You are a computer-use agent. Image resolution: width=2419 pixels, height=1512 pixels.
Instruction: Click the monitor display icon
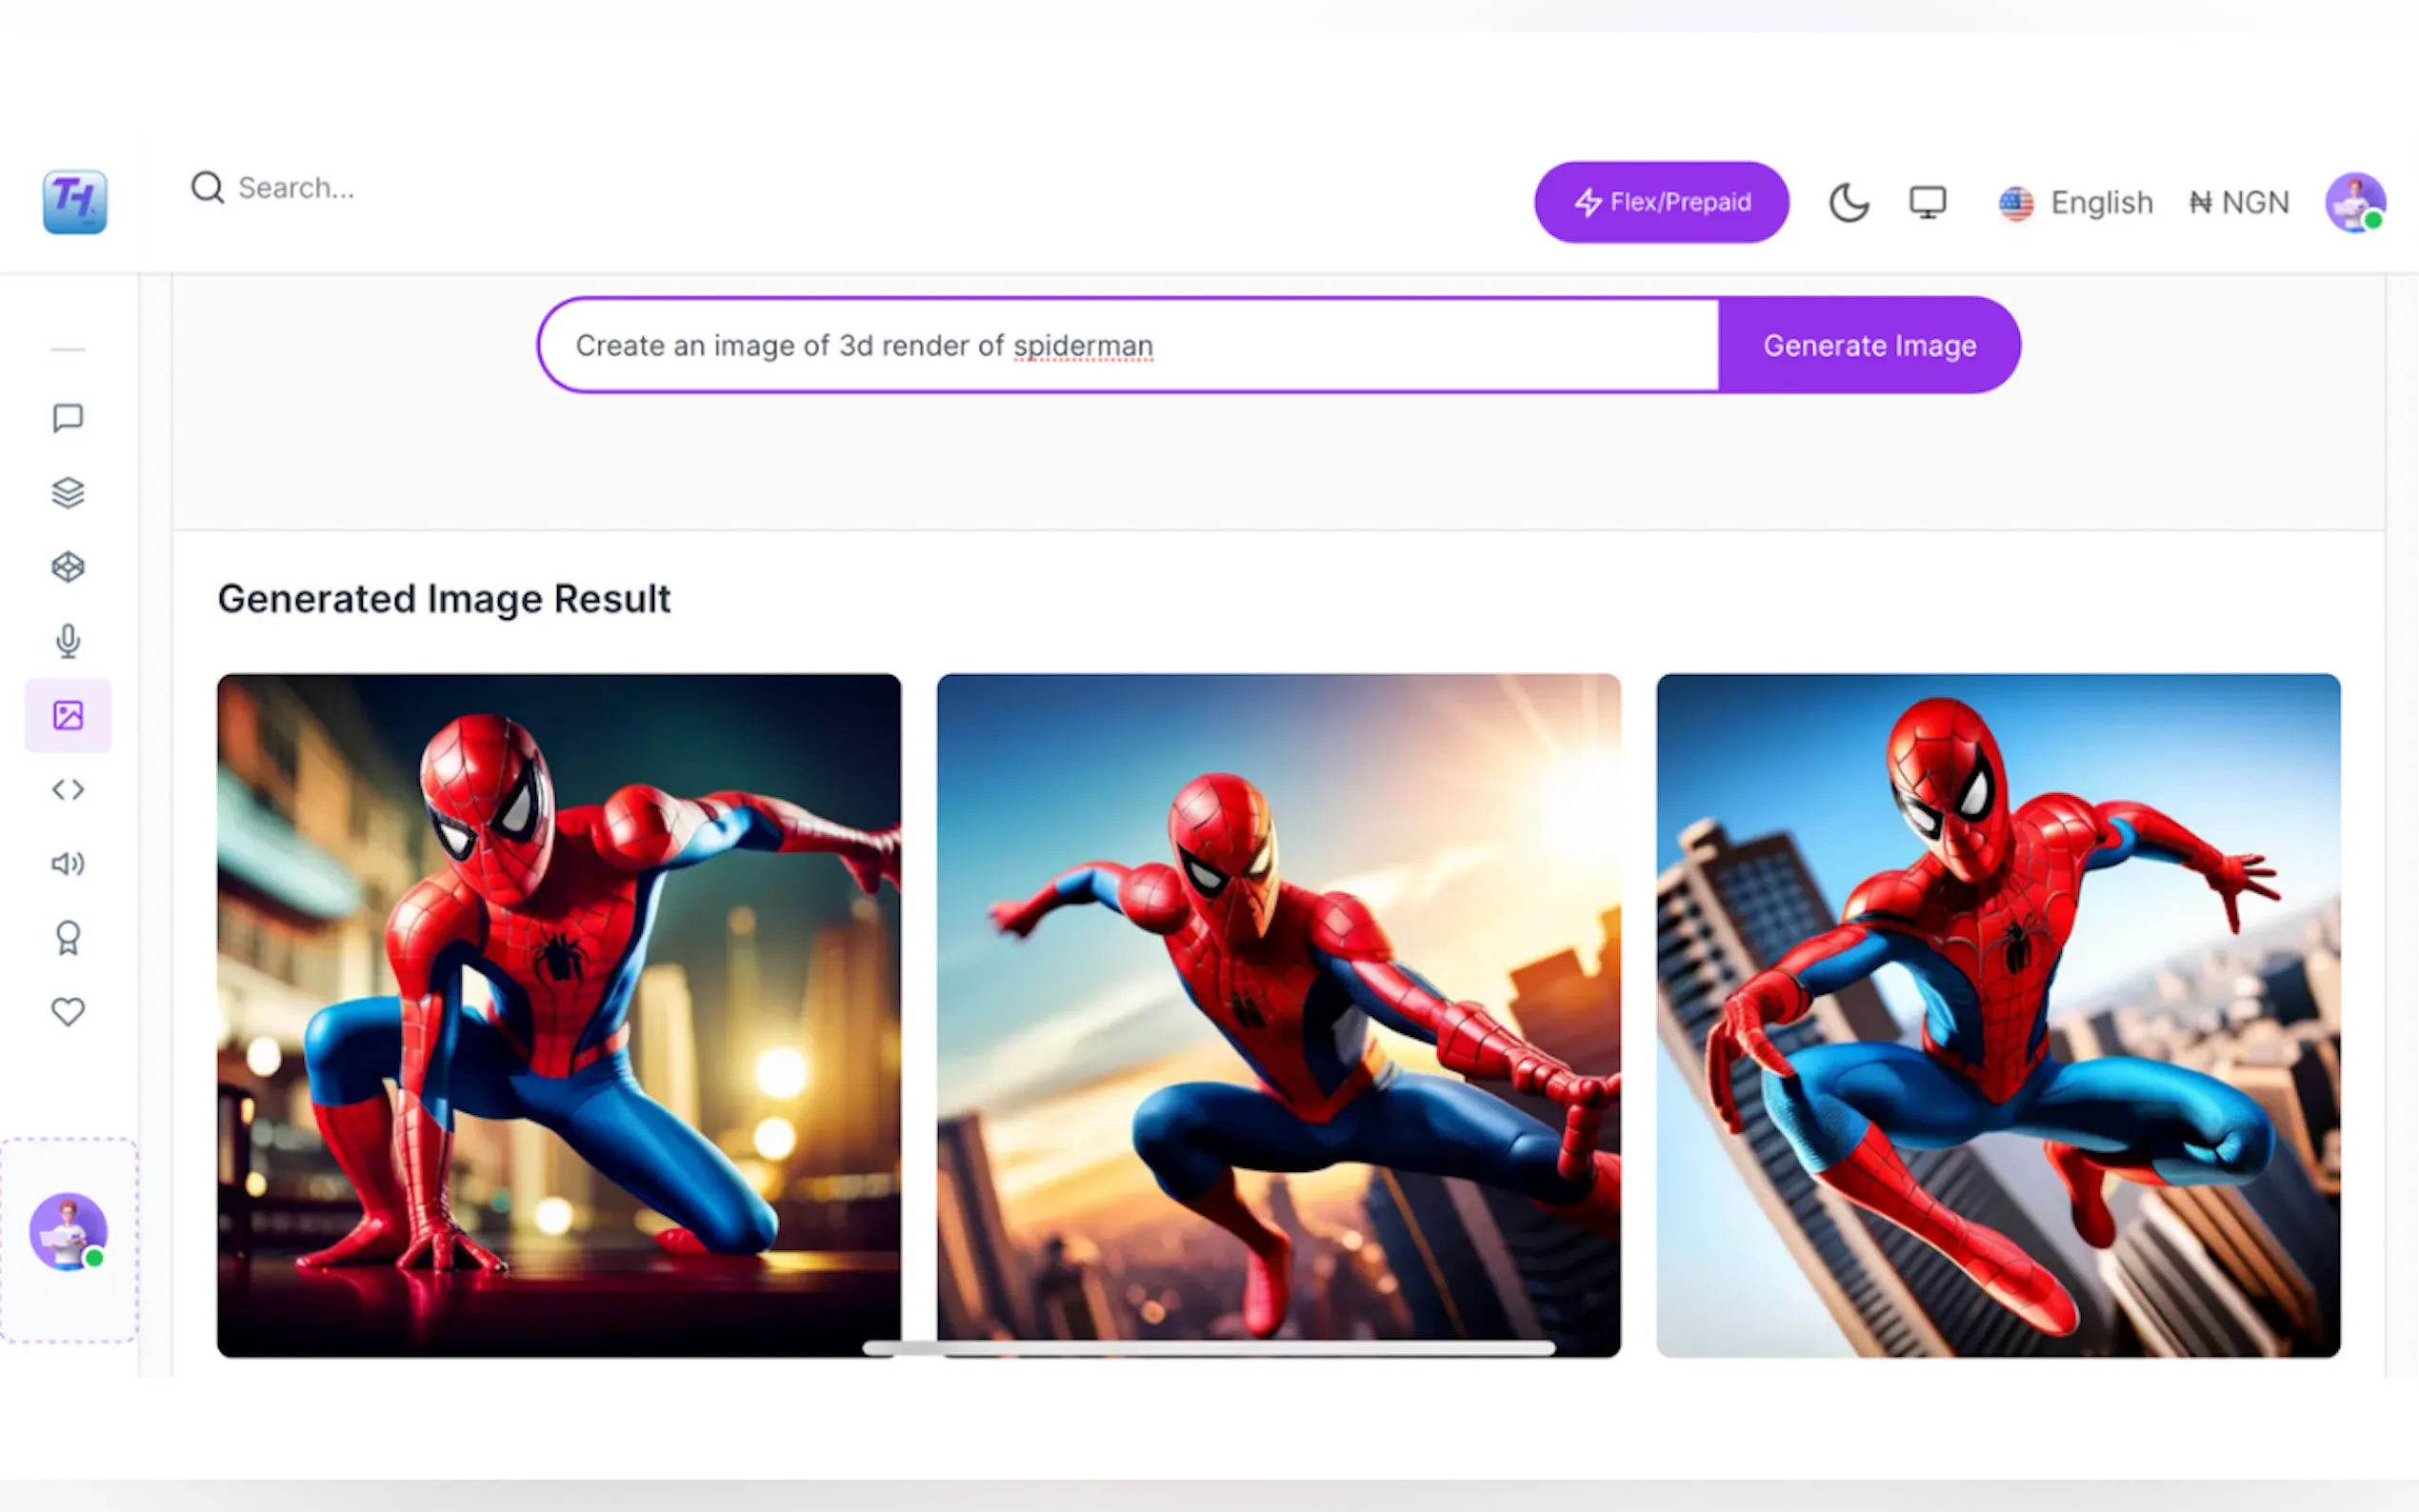tap(1927, 203)
